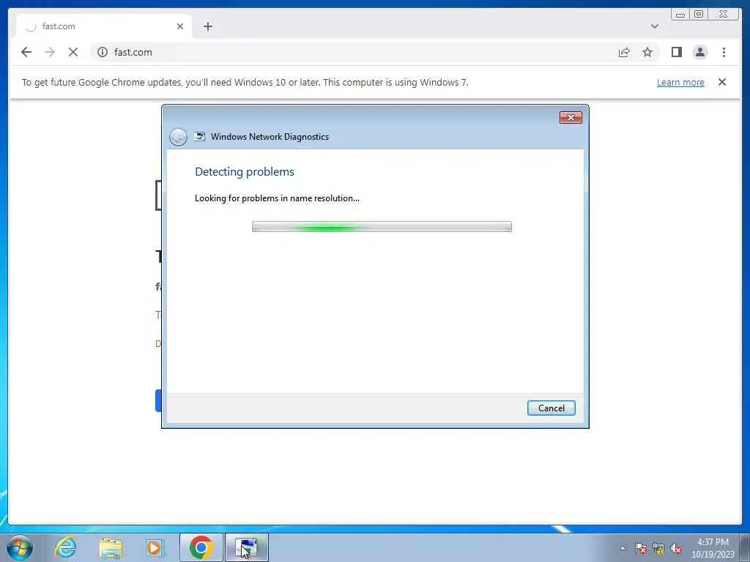
Task: Open Windows Media Player from taskbar
Action: [155, 547]
